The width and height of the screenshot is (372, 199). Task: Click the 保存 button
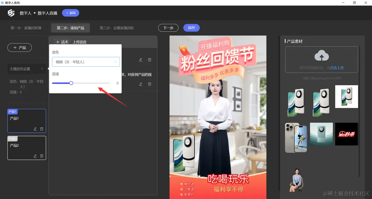(192, 28)
